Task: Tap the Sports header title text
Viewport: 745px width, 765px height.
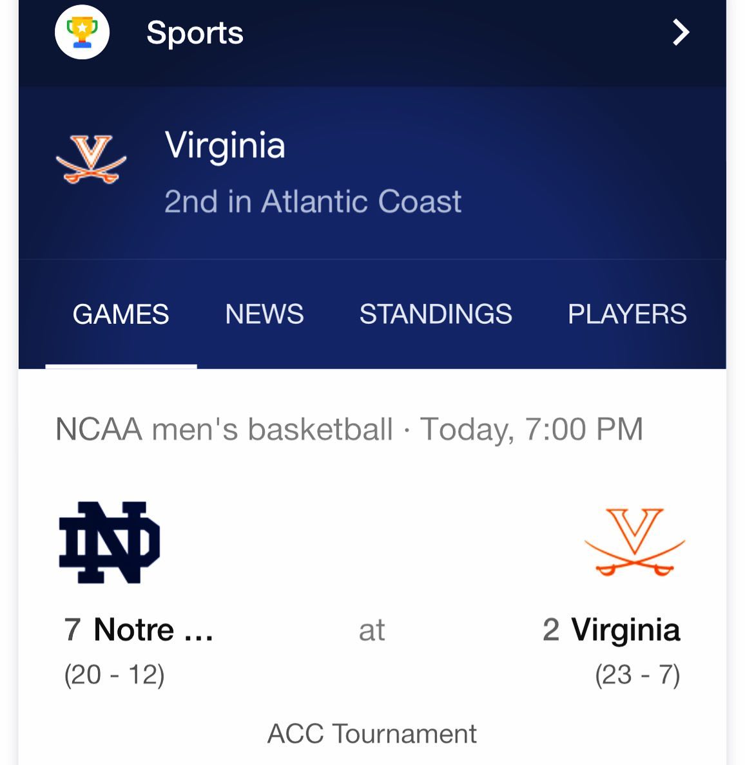Action: click(x=195, y=33)
